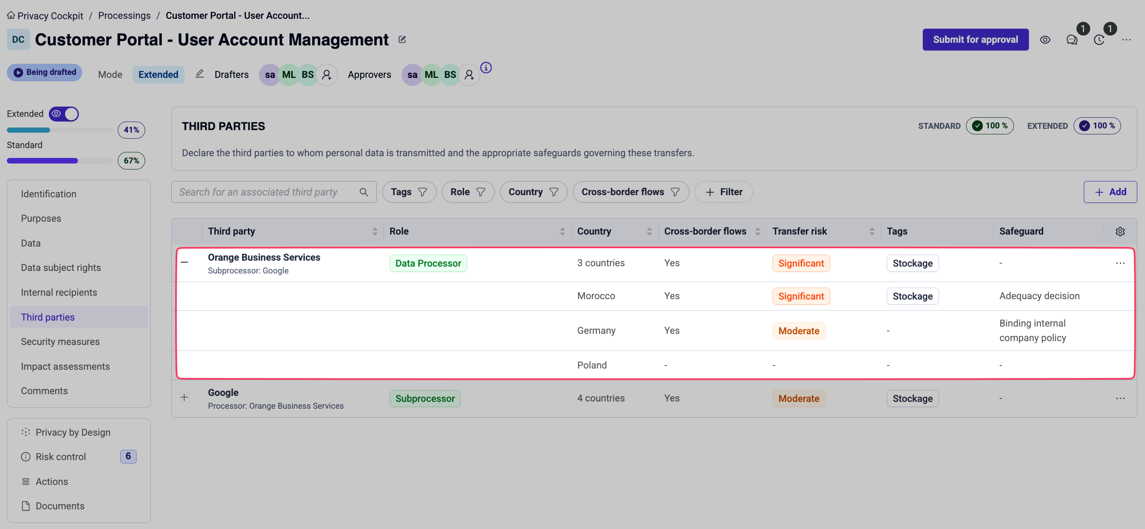Open the table column settings gear

click(1120, 232)
